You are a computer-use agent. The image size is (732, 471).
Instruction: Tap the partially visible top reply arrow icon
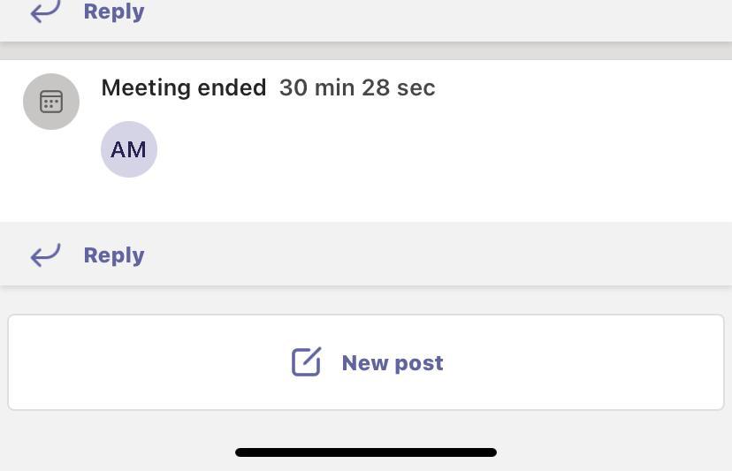(45, 11)
